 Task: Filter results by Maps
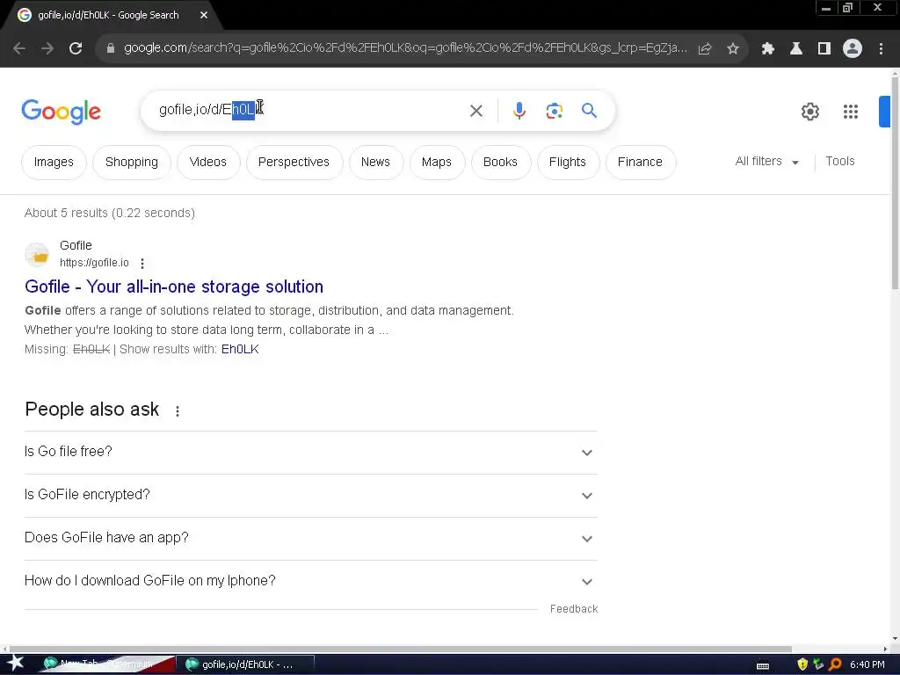point(437,163)
